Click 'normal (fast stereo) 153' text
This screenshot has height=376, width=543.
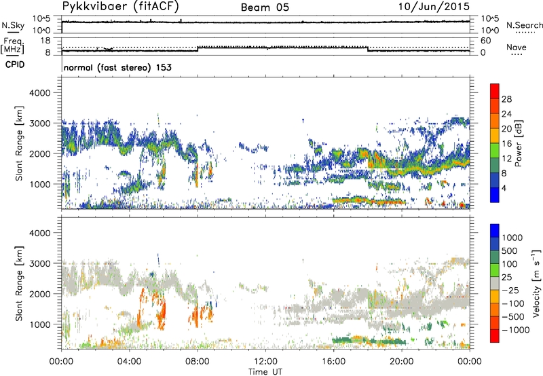coord(117,67)
